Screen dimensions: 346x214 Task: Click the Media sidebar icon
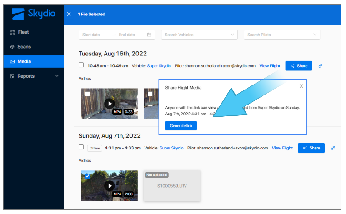pos(12,61)
